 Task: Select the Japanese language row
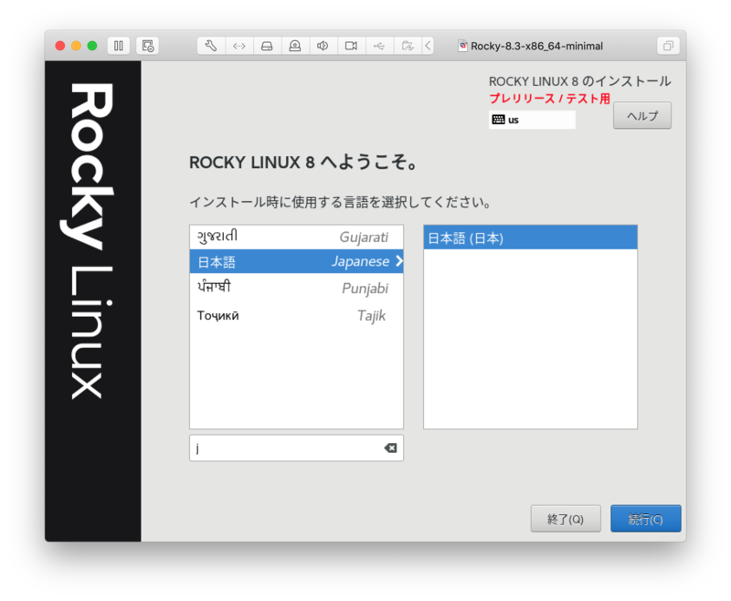tap(296, 261)
